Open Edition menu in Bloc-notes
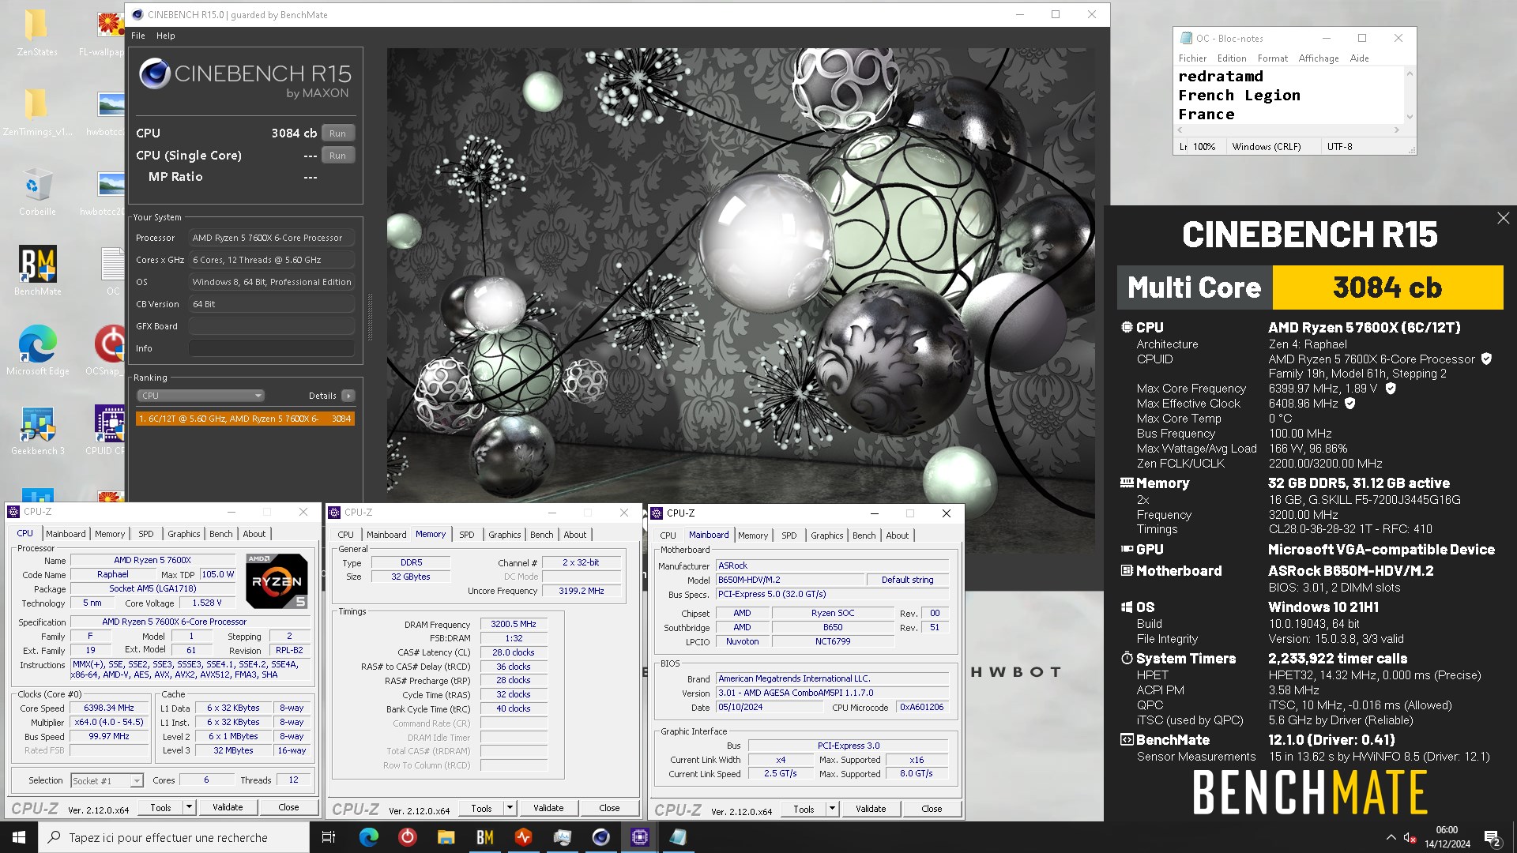This screenshot has height=853, width=1517. 1231,58
